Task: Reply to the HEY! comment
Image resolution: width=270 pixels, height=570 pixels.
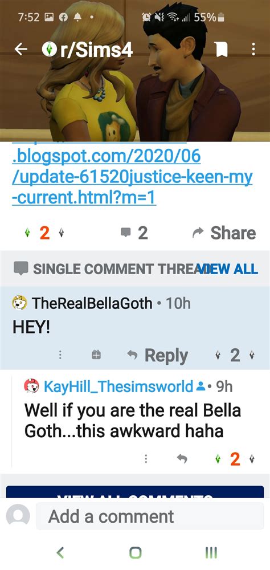Action: tap(157, 355)
